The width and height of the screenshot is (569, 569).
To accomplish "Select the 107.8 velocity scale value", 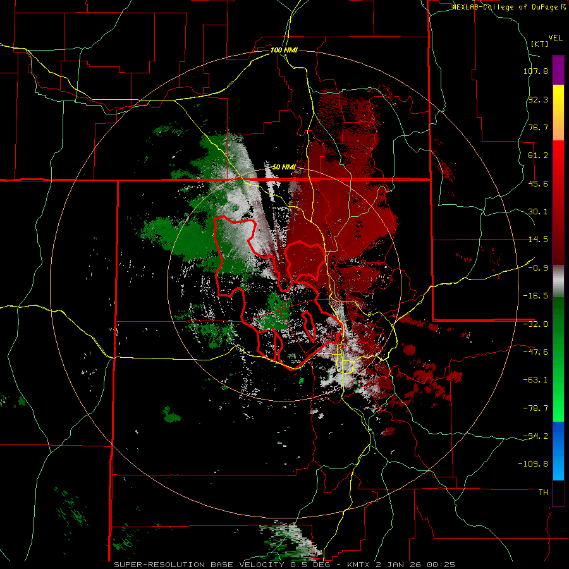I will point(535,71).
